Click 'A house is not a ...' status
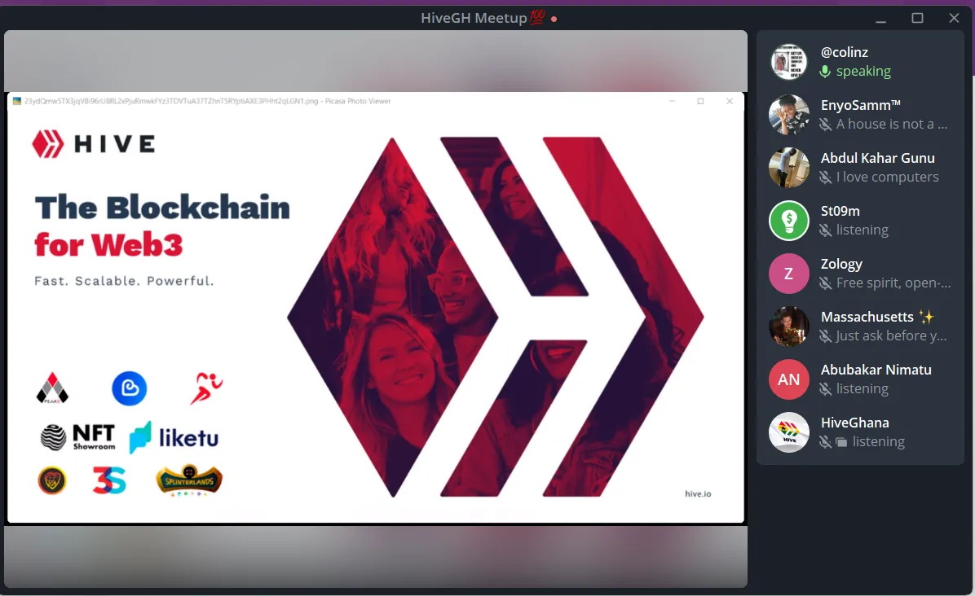The image size is (975, 596). tap(892, 124)
